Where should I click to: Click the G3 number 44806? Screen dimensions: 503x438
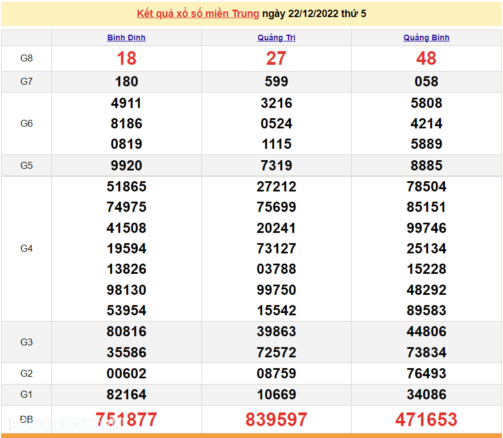(x=426, y=332)
